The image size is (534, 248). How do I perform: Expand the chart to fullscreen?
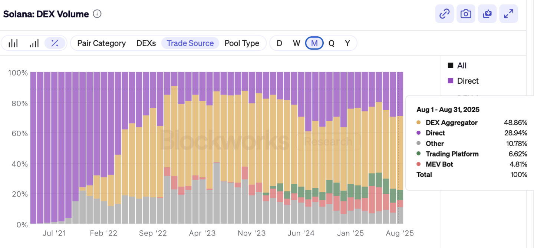[x=508, y=14]
